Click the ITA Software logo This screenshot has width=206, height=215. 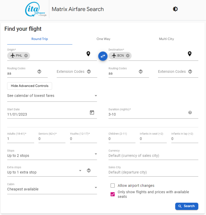point(36,10)
